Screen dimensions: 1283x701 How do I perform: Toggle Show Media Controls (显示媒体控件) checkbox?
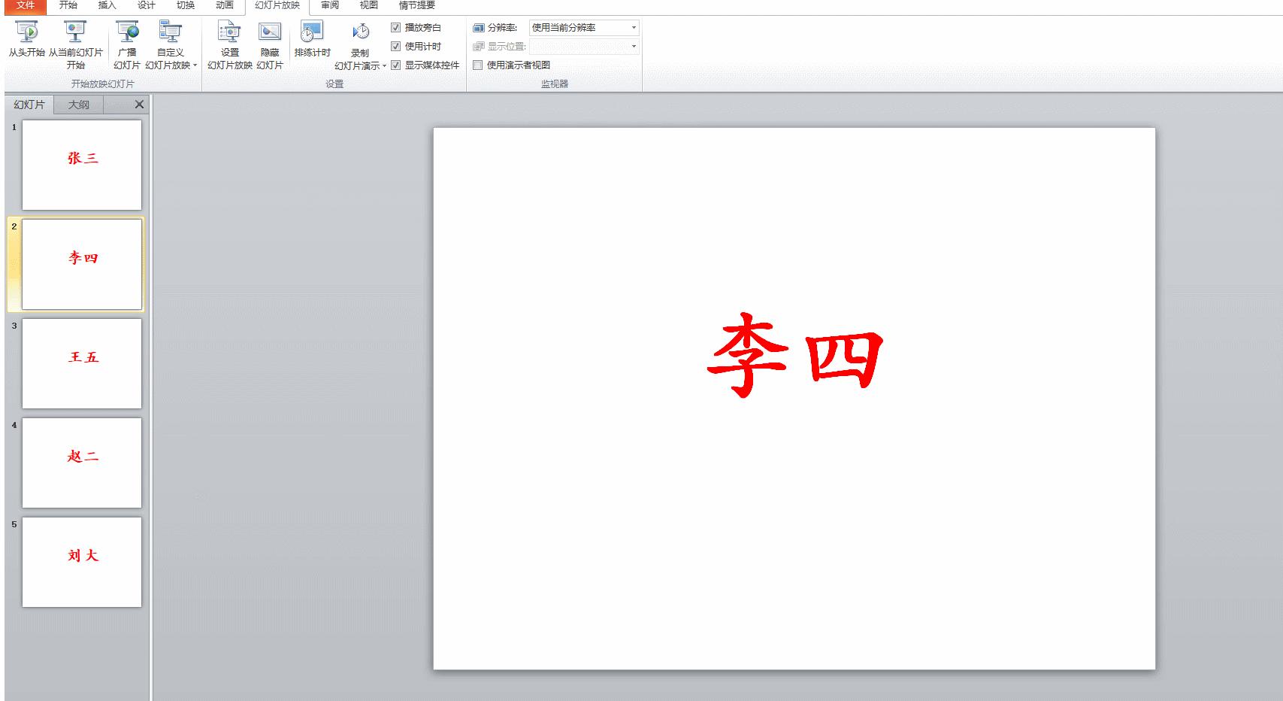[395, 65]
